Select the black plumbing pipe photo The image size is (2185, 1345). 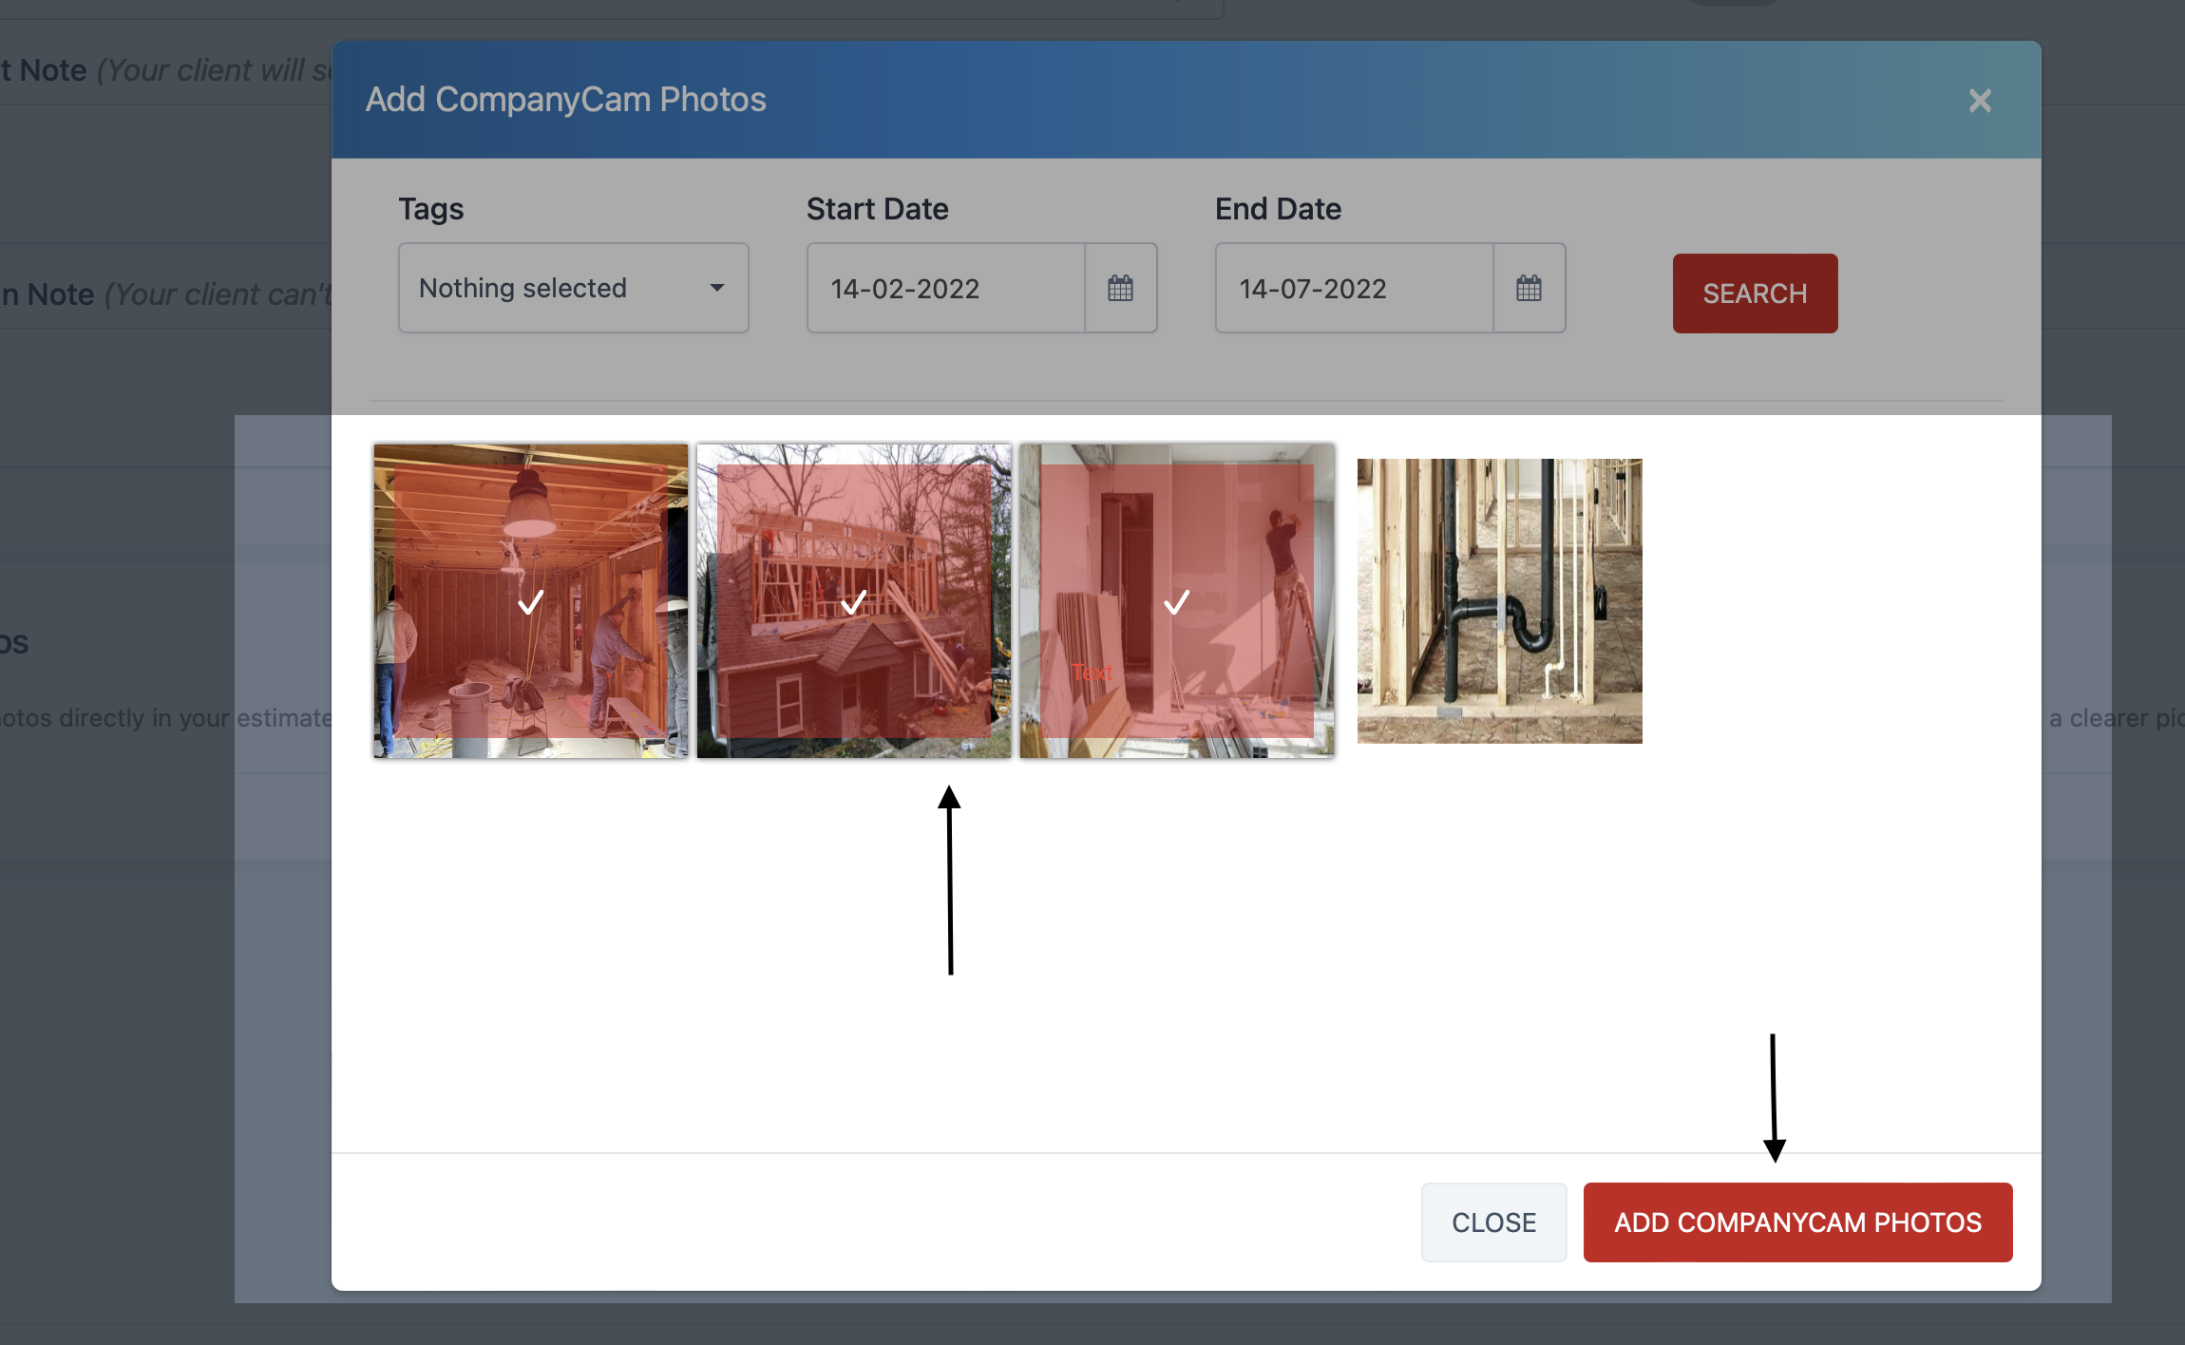click(x=1499, y=600)
